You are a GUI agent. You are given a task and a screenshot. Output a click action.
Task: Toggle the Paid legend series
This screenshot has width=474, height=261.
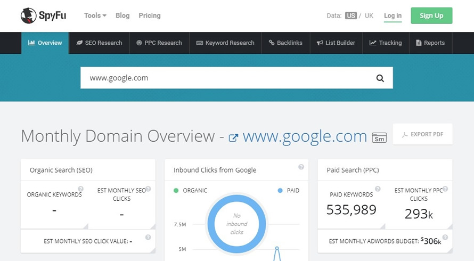pos(288,191)
